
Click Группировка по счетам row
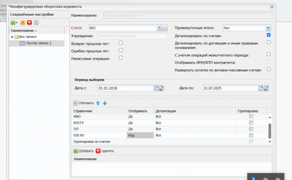(169, 142)
